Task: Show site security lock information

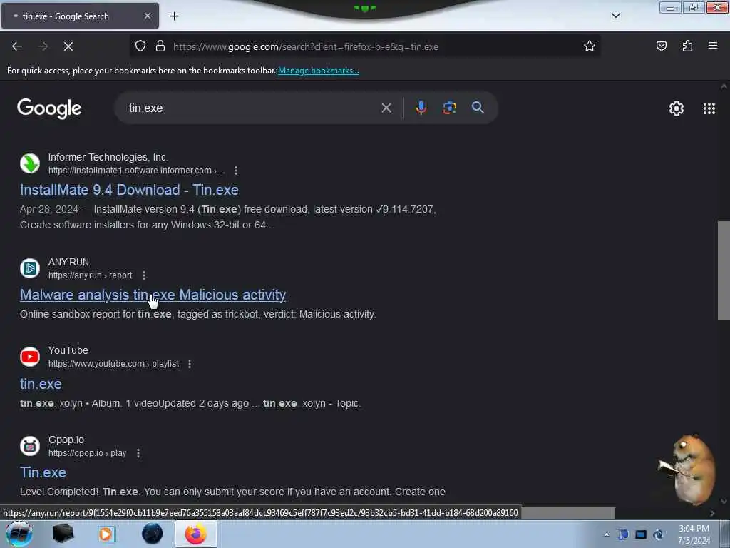Action: [x=160, y=46]
